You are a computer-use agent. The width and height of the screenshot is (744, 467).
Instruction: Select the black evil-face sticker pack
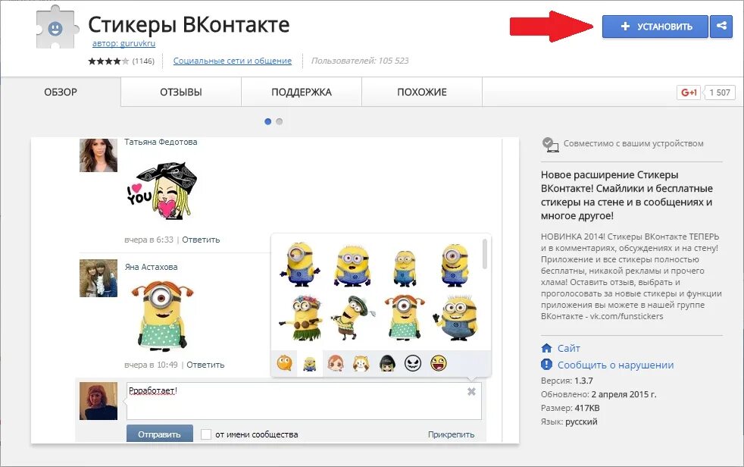coord(413,364)
